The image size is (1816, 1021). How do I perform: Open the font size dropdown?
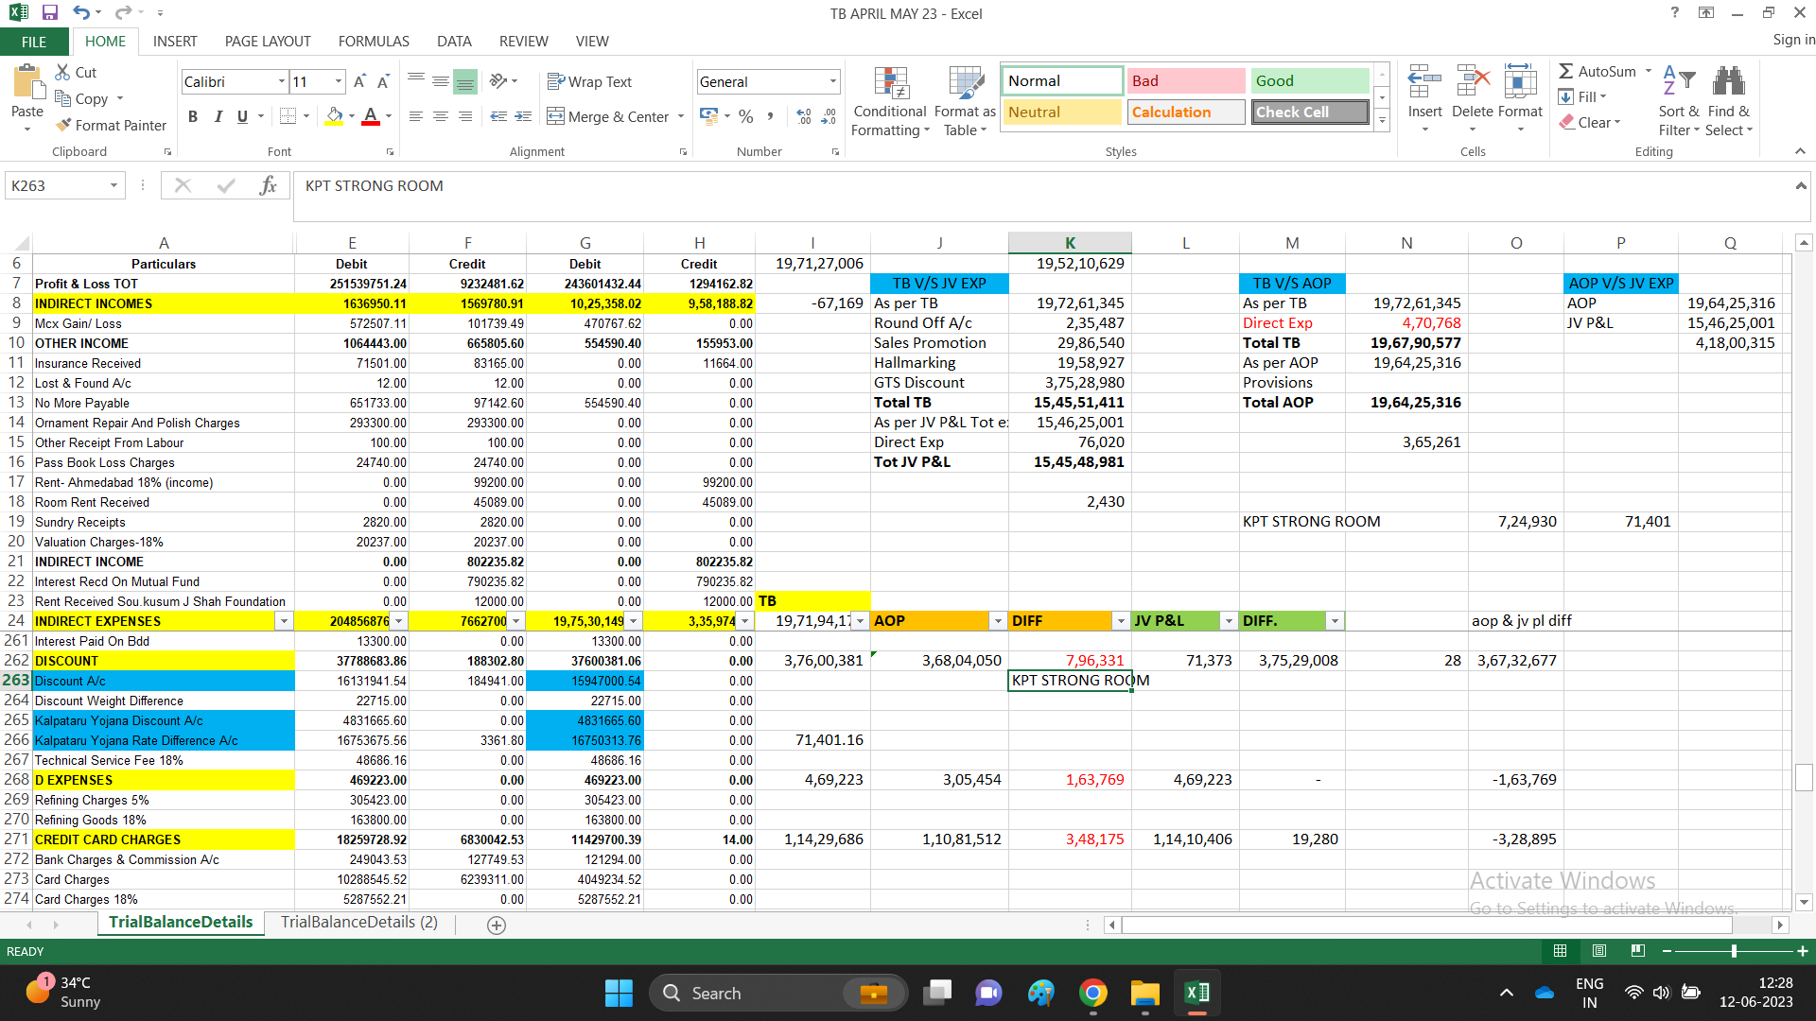[338, 82]
